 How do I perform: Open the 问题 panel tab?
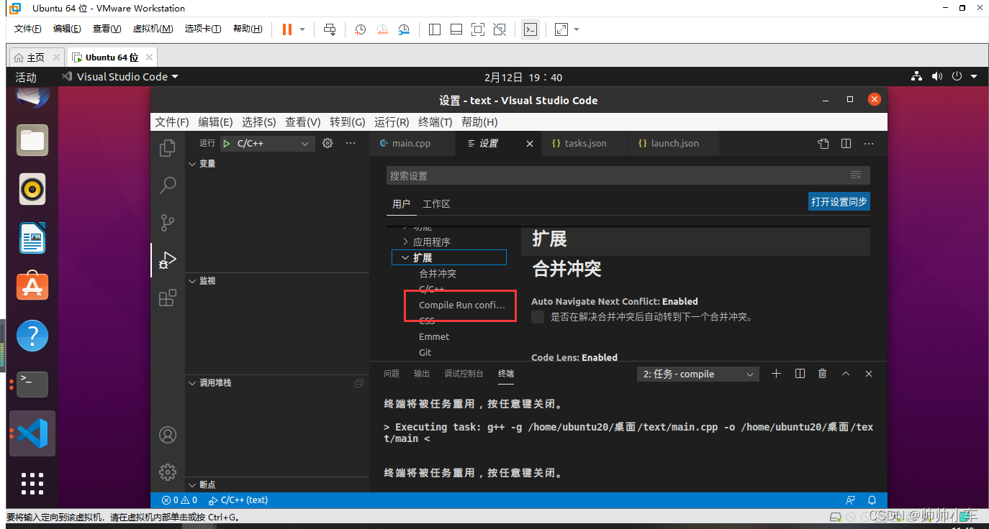(392, 374)
